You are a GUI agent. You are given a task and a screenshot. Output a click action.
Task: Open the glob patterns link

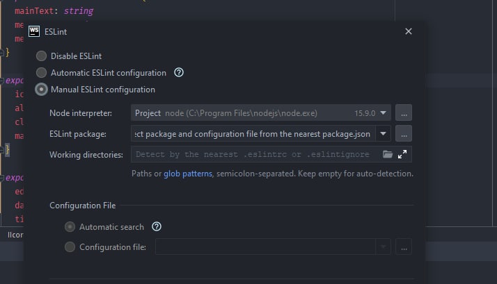click(188, 173)
